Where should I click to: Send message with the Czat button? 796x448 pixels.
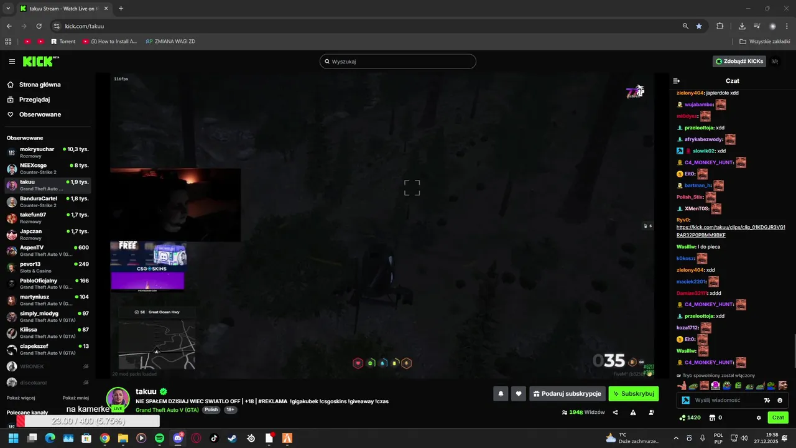tap(778, 418)
